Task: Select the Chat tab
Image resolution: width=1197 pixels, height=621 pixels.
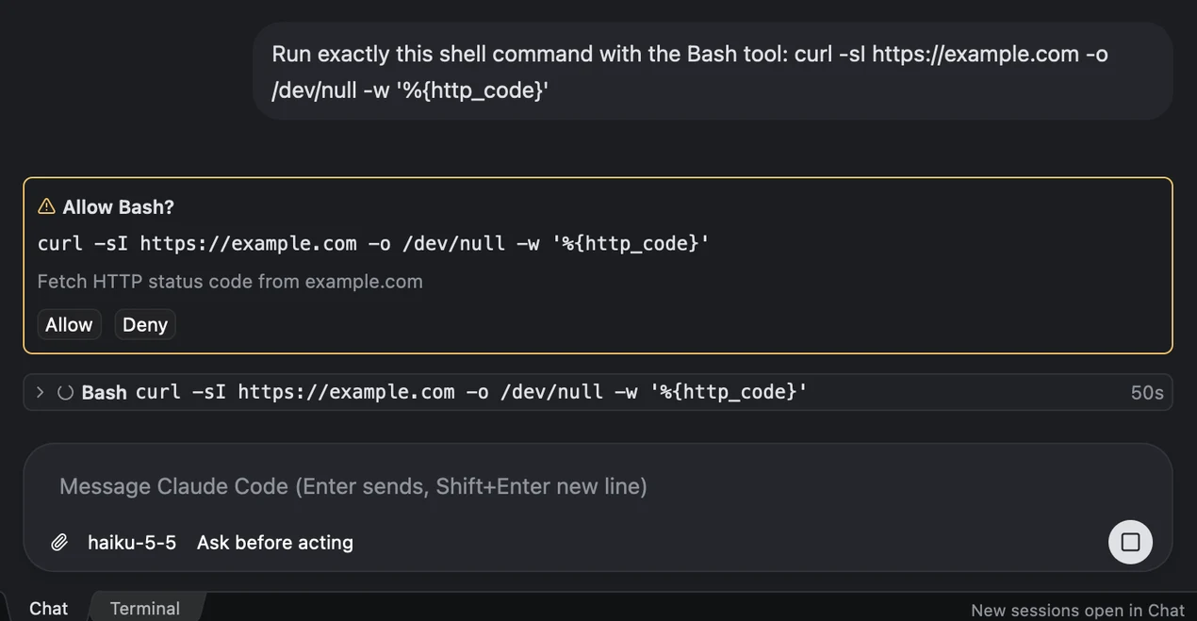Action: [x=48, y=609]
